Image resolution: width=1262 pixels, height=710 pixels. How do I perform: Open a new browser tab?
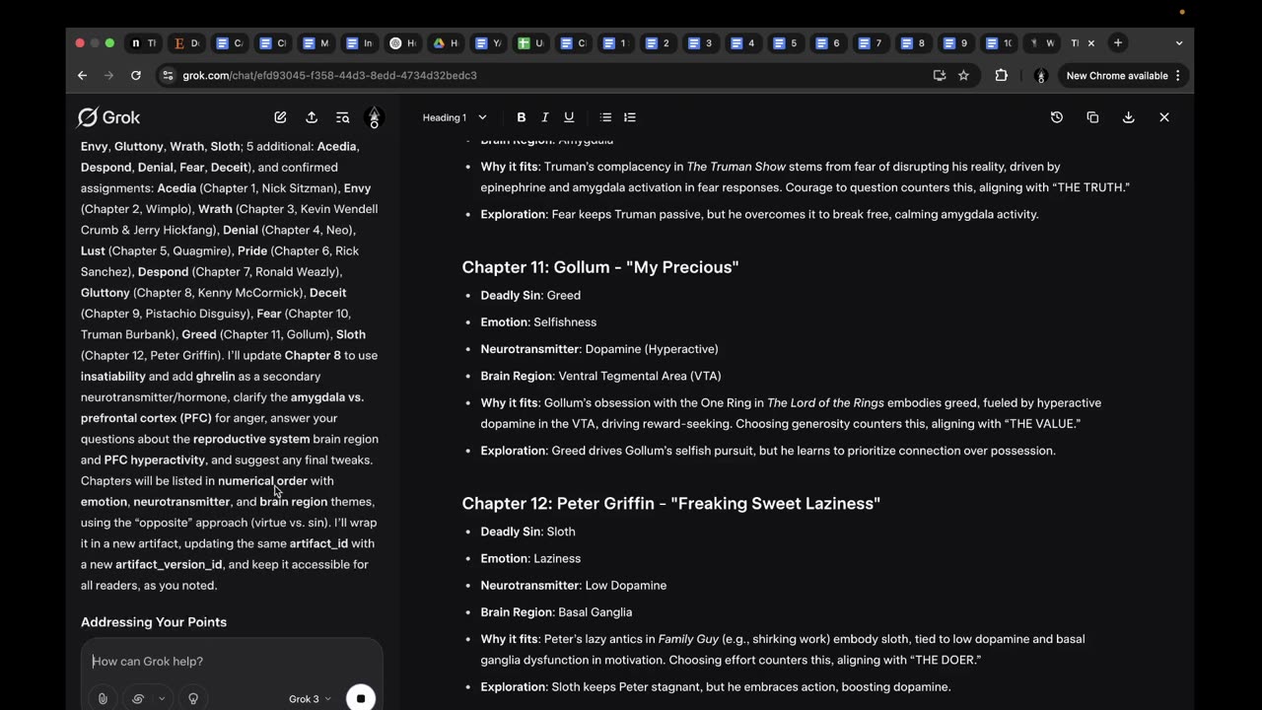(x=1118, y=43)
